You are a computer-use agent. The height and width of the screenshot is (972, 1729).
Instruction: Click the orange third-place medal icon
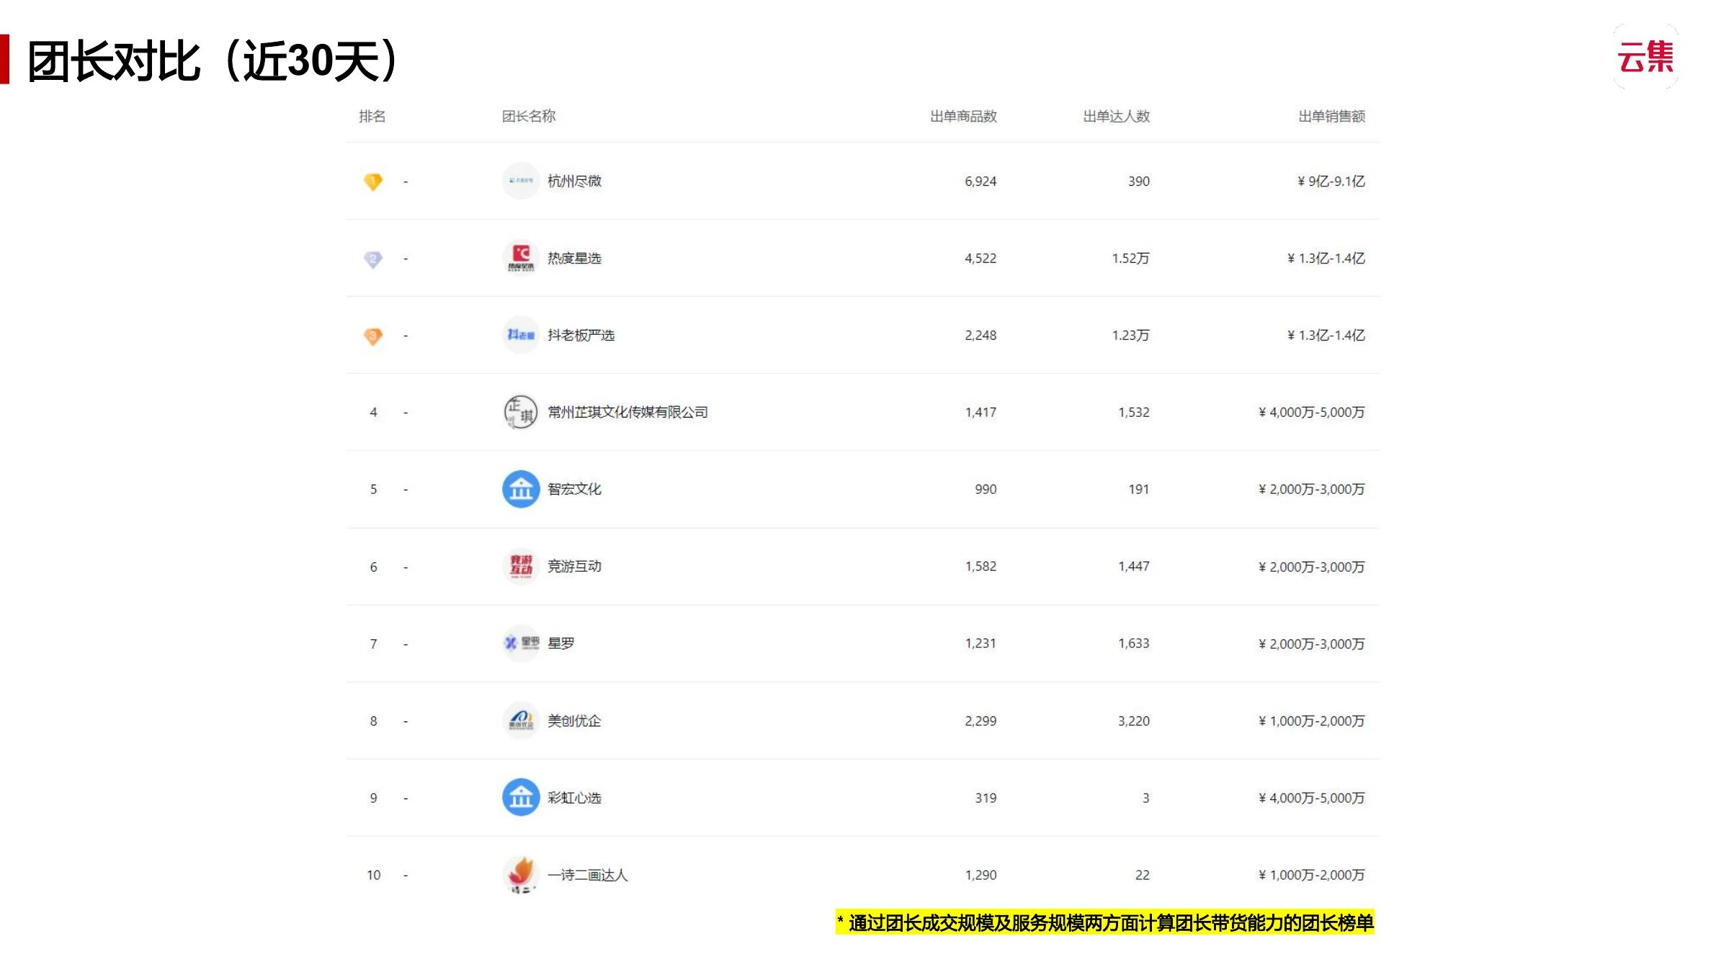point(372,336)
